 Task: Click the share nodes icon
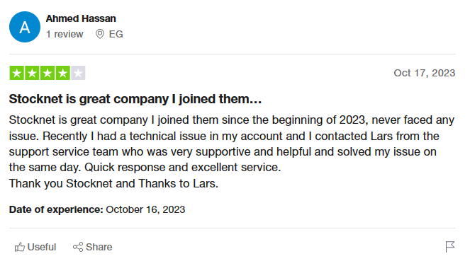click(78, 247)
